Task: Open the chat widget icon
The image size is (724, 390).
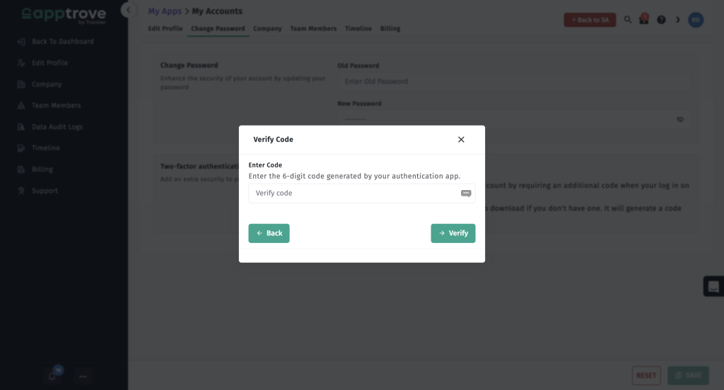Action: click(713, 287)
